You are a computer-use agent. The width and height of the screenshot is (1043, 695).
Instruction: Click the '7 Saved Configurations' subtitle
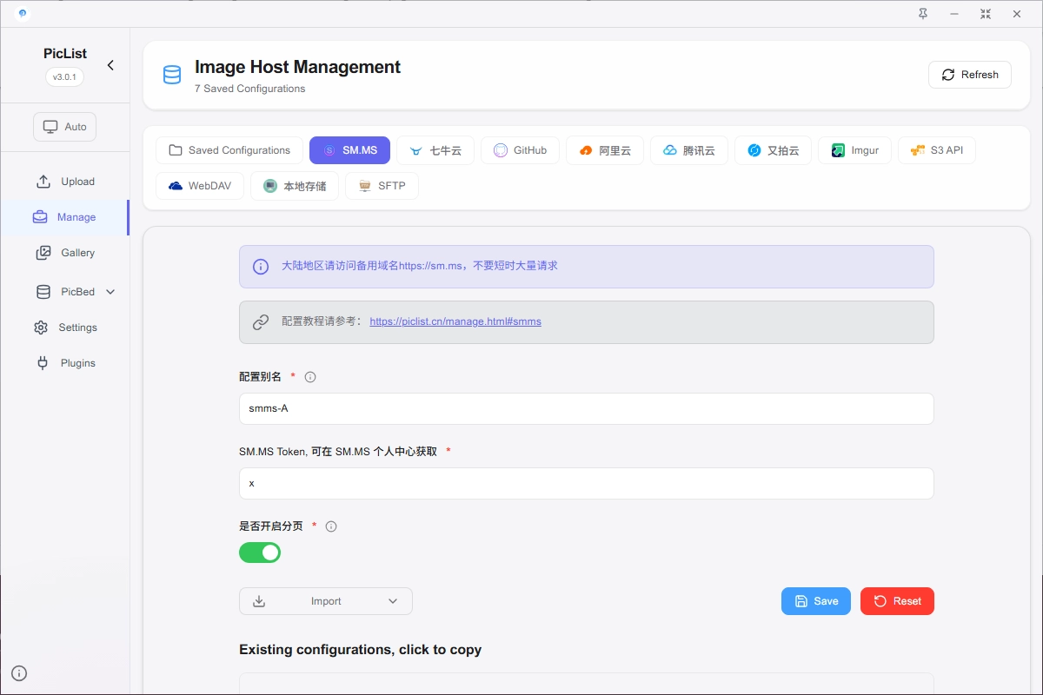click(x=250, y=89)
